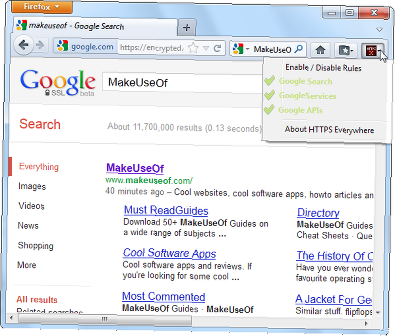
Task: Select Images in the search sidebar
Action: click(x=32, y=186)
